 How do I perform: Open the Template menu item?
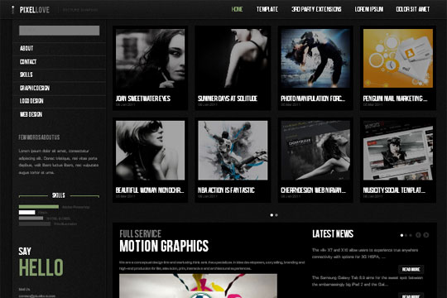(267, 9)
